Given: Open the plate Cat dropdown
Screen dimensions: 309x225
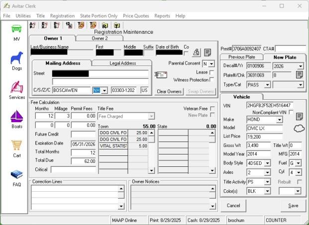Looking at the screenshot, I should (x=301, y=85).
